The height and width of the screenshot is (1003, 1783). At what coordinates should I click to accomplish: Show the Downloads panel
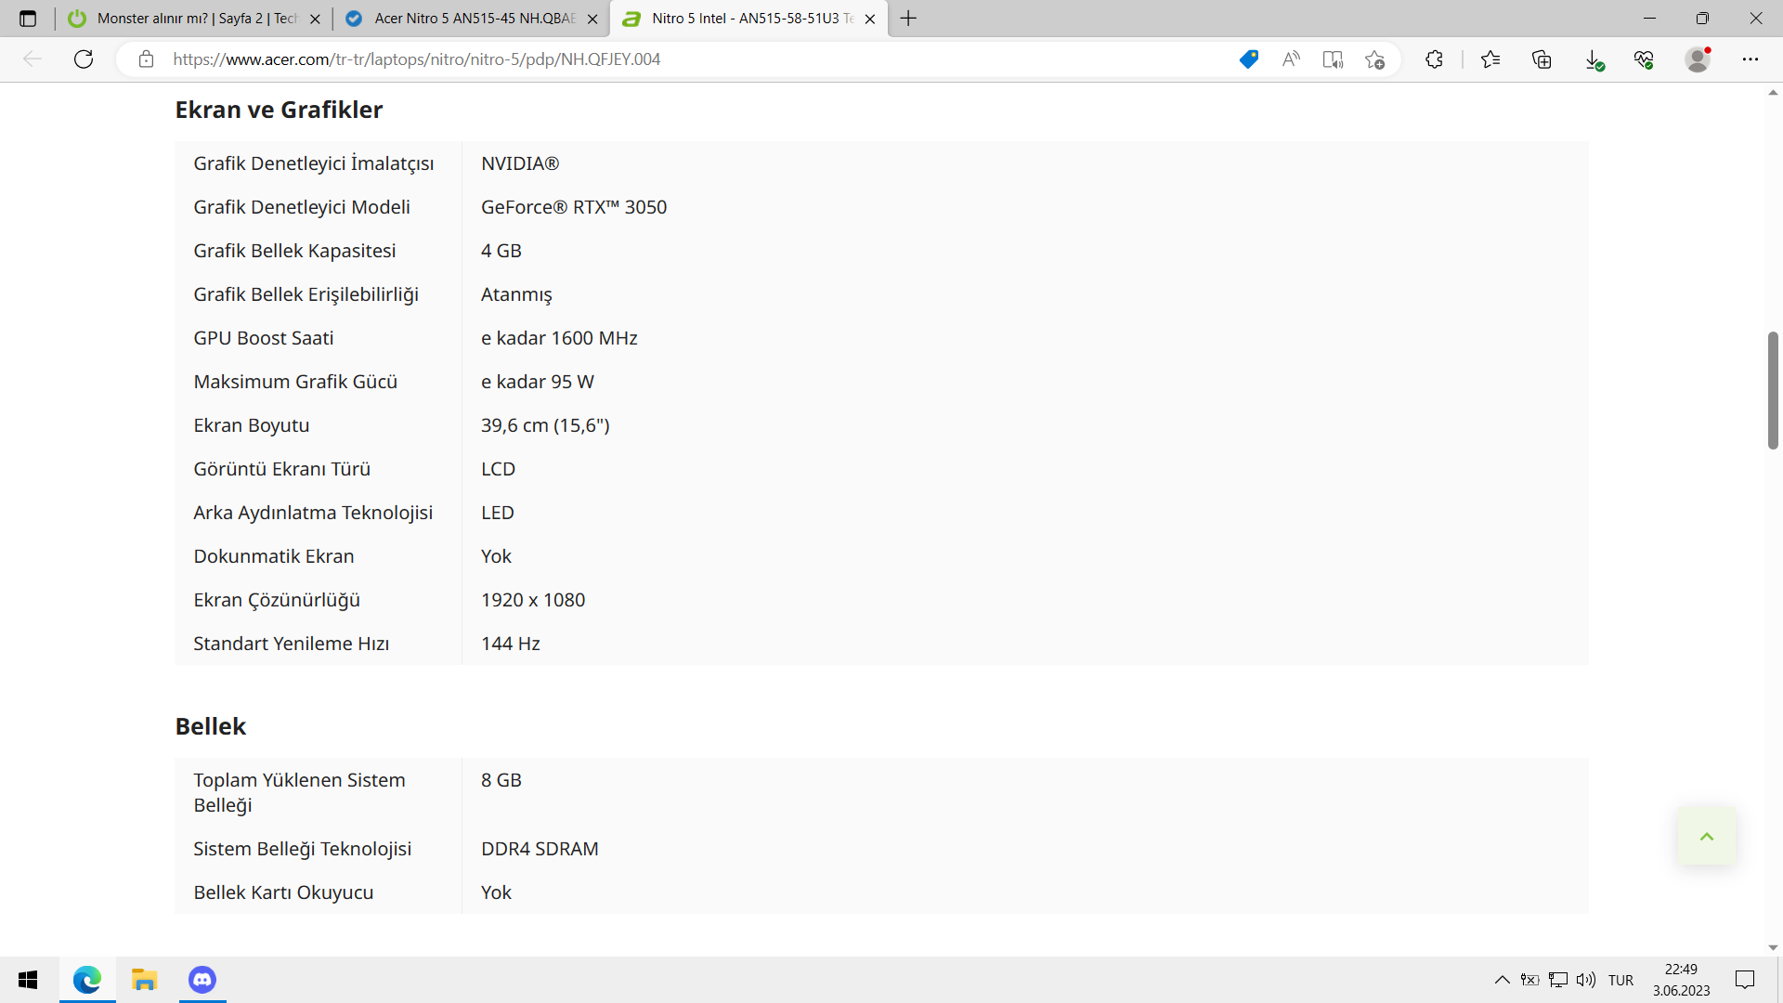point(1594,59)
